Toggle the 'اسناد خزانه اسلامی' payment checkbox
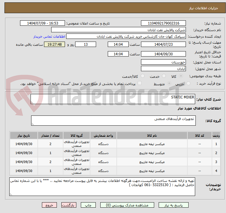226x213 pixels. (139, 83)
